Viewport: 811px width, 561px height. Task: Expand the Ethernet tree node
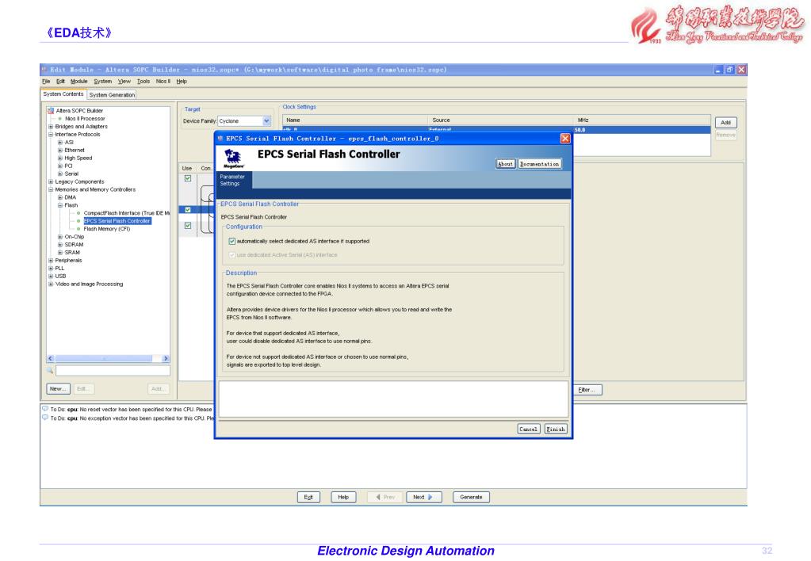(60, 151)
